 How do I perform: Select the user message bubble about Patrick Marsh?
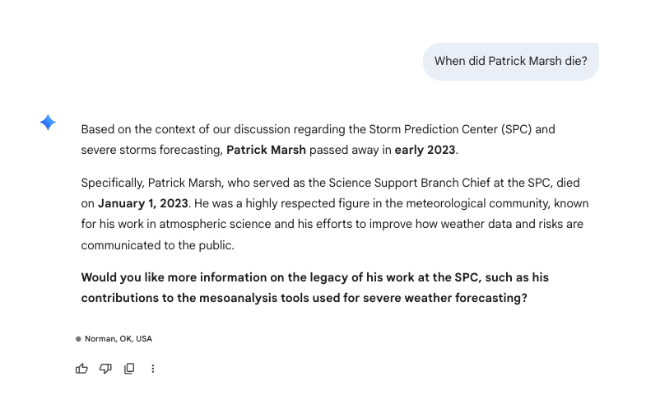[x=510, y=62]
